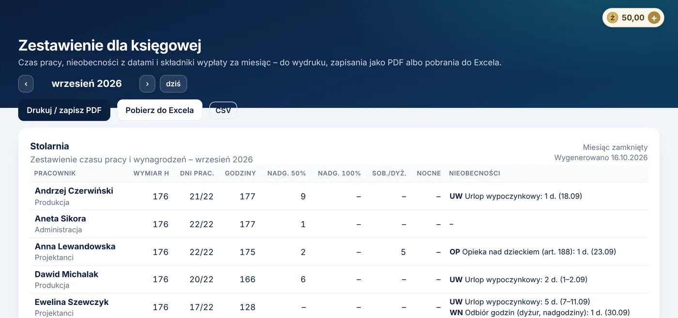Select employee Andrzej Czerwiński
Image resolution: width=678 pixels, height=318 pixels.
tap(74, 191)
